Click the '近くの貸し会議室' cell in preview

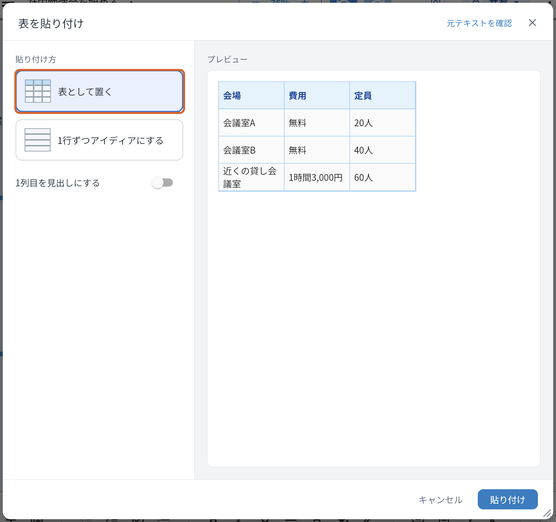(251, 177)
